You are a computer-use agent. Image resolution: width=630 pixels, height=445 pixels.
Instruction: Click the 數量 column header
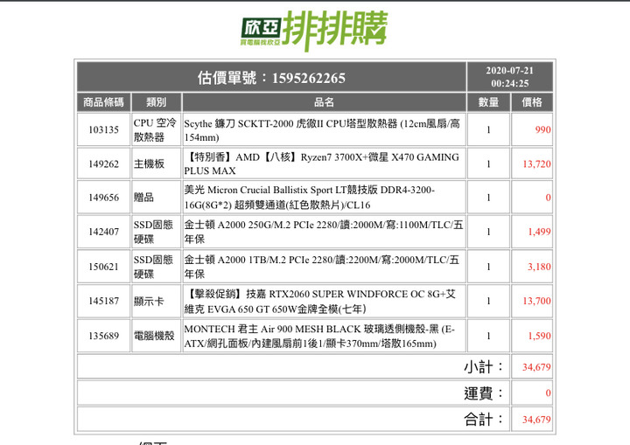(x=488, y=102)
